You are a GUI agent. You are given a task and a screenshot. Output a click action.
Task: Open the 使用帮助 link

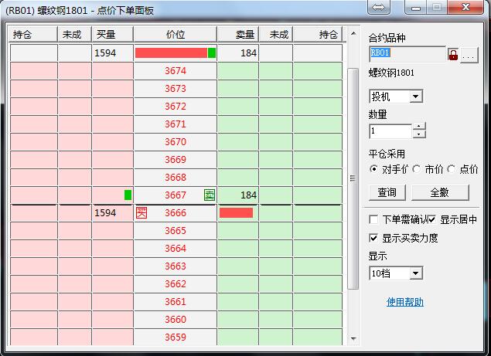tap(405, 302)
